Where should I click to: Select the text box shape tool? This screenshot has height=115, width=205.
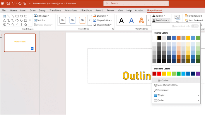point(4,16)
